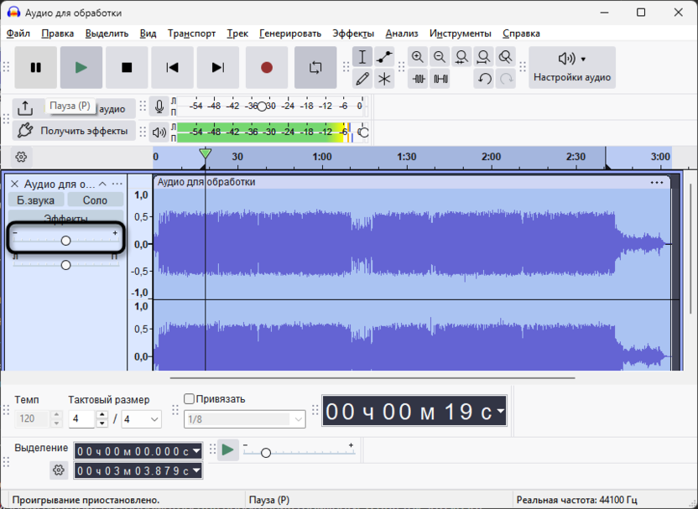Select the Envelope tool
The height and width of the screenshot is (509, 698).
pos(384,57)
